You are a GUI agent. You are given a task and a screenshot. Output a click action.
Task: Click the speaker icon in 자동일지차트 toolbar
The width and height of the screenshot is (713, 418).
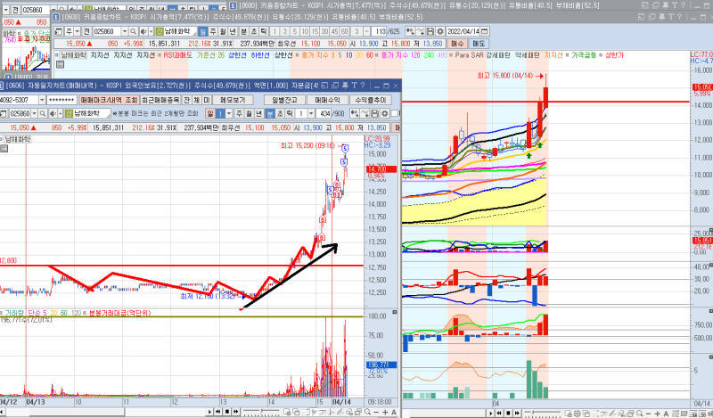pos(53,113)
